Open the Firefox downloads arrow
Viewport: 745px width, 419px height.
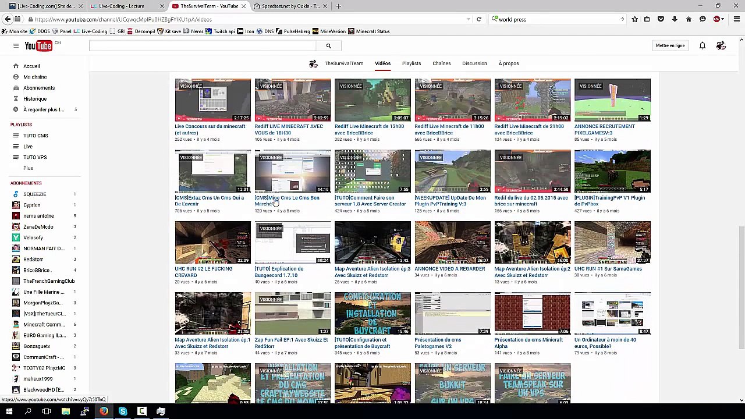675,19
